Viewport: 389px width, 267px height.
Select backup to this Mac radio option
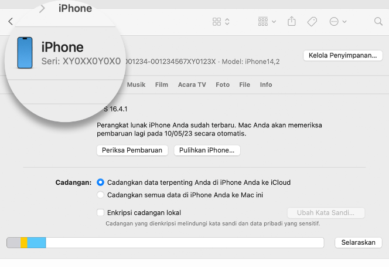pos(101,195)
